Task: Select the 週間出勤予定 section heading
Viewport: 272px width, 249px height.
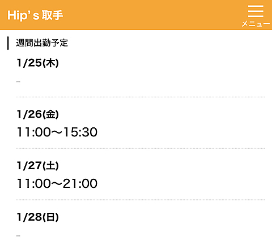Action: pyautogui.click(x=42, y=43)
